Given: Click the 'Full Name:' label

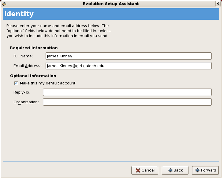Looking at the screenshot, I should pyautogui.click(x=23, y=56).
